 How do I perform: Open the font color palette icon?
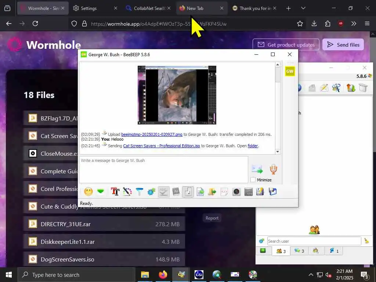pos(127,192)
